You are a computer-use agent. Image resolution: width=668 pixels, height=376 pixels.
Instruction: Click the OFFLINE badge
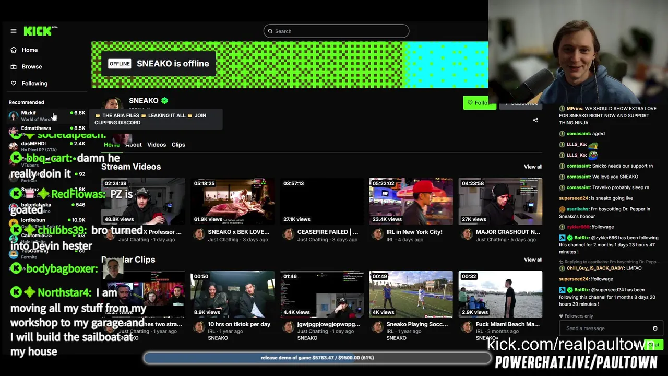click(120, 64)
